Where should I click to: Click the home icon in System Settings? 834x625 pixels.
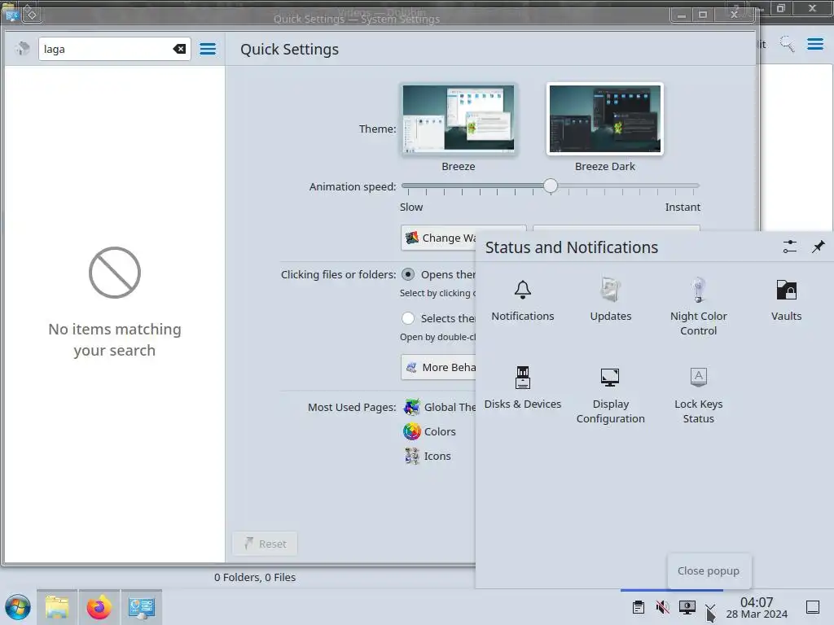click(22, 49)
